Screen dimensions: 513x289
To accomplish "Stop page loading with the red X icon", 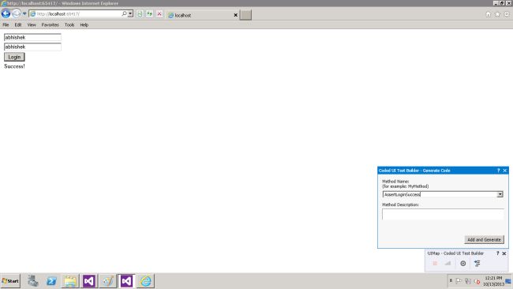I will click(x=159, y=14).
